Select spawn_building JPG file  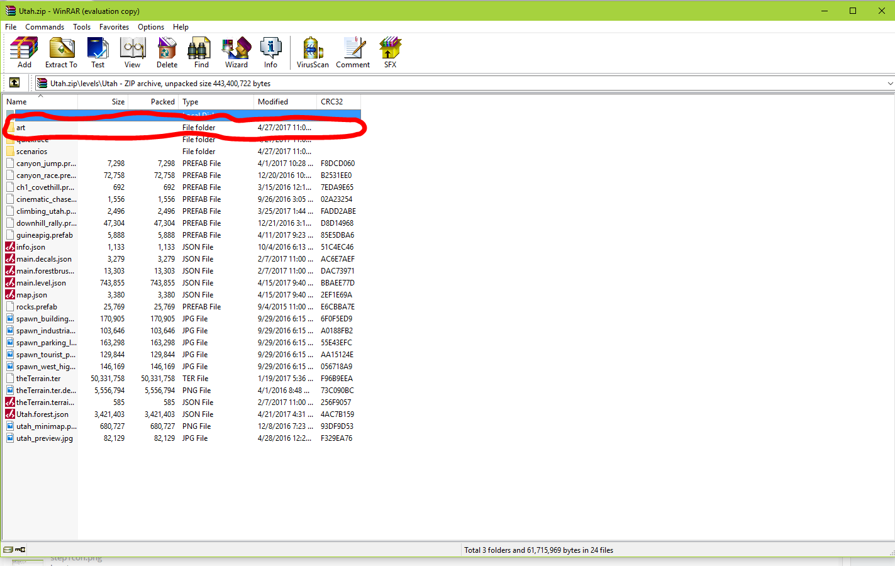pyautogui.click(x=182, y=319)
